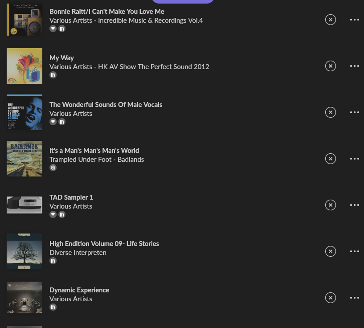This screenshot has height=328, width=364.
Task: Open Badlands album cover thumbnail
Action: pyautogui.click(x=25, y=159)
